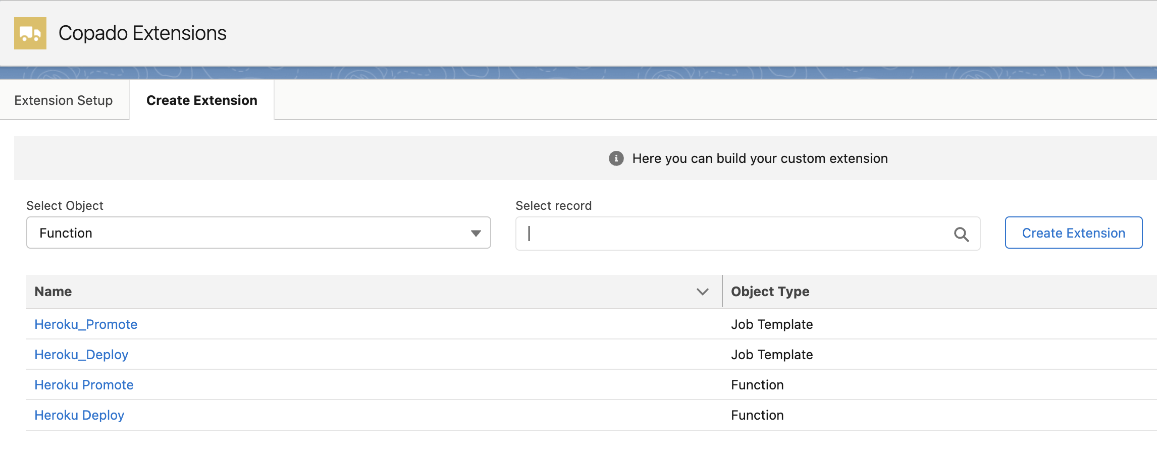Viewport: 1157px width, 458px height.
Task: Expand the Select Object dropdown
Action: (x=258, y=233)
